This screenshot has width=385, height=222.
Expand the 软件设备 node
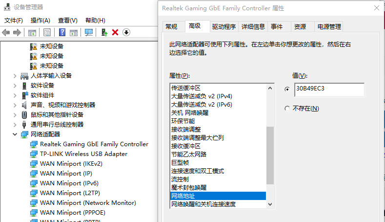tap(15, 86)
